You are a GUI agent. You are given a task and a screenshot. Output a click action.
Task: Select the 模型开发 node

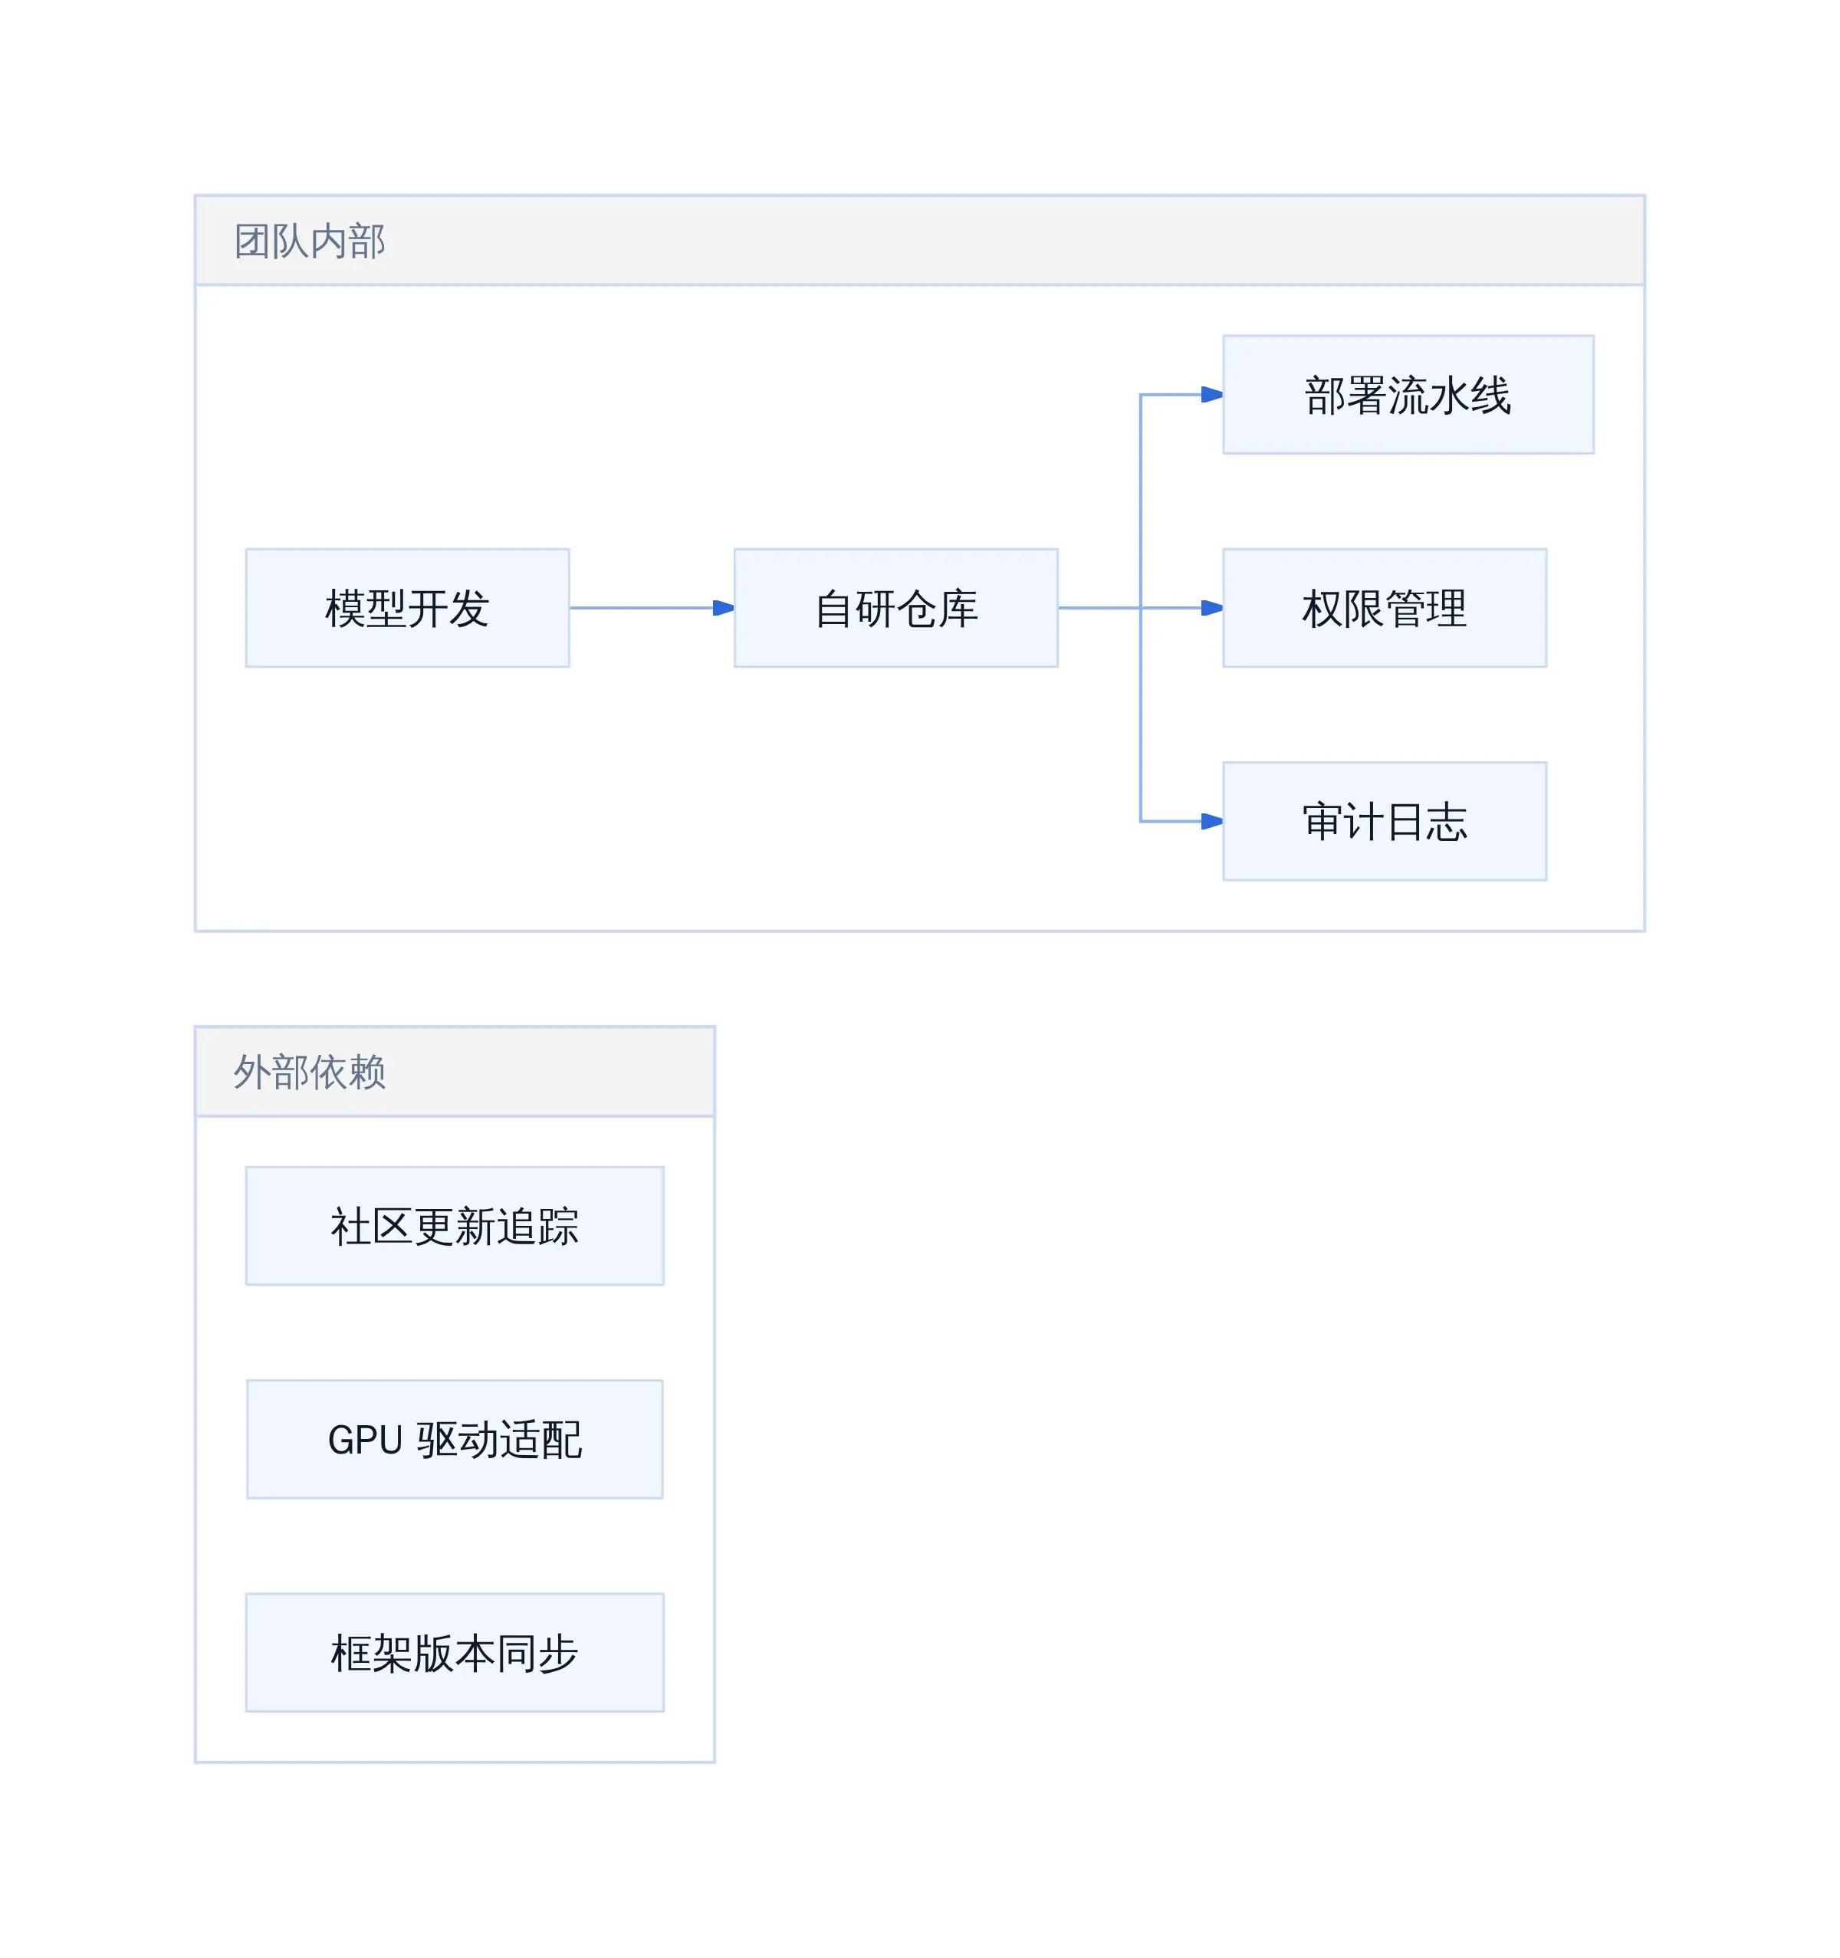407,608
